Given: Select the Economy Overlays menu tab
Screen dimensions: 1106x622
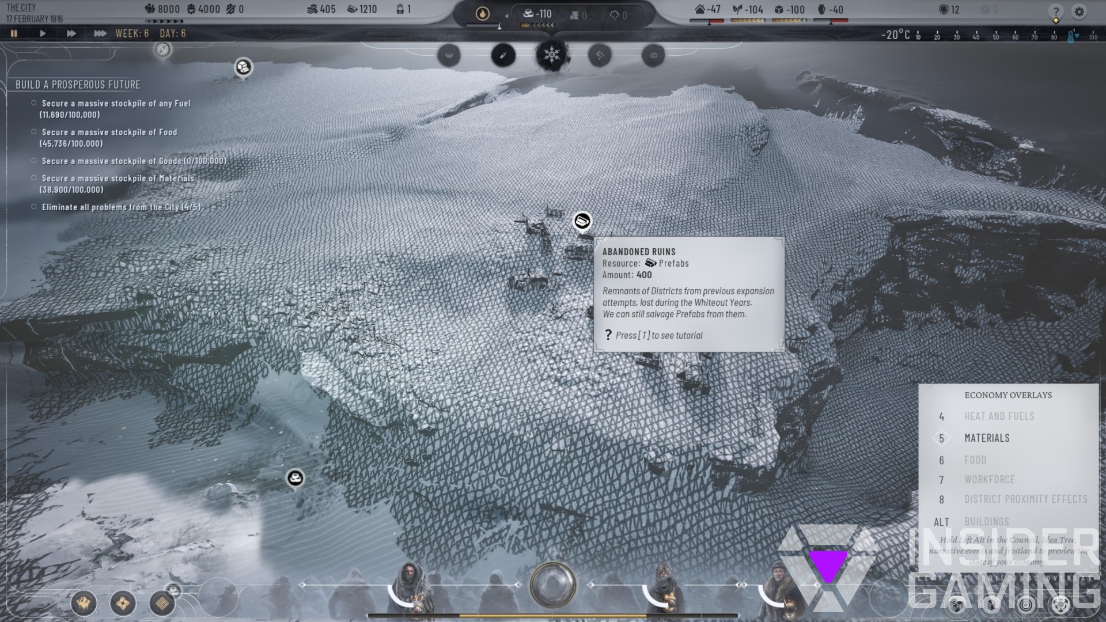Looking at the screenshot, I should click(1009, 394).
